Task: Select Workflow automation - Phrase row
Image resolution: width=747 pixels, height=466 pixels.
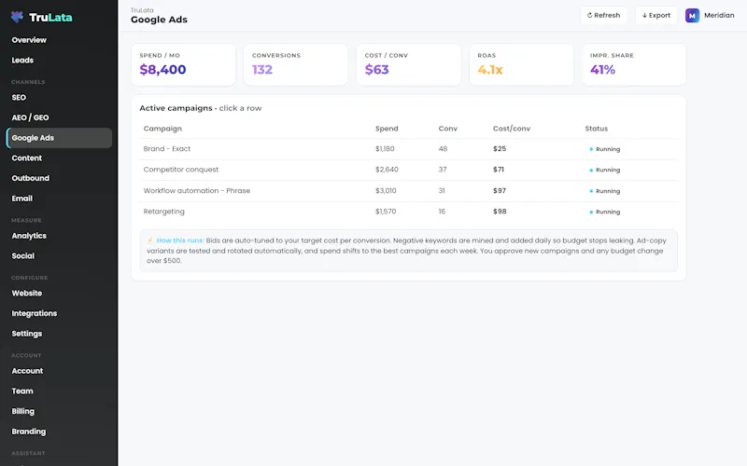Action: click(x=409, y=191)
